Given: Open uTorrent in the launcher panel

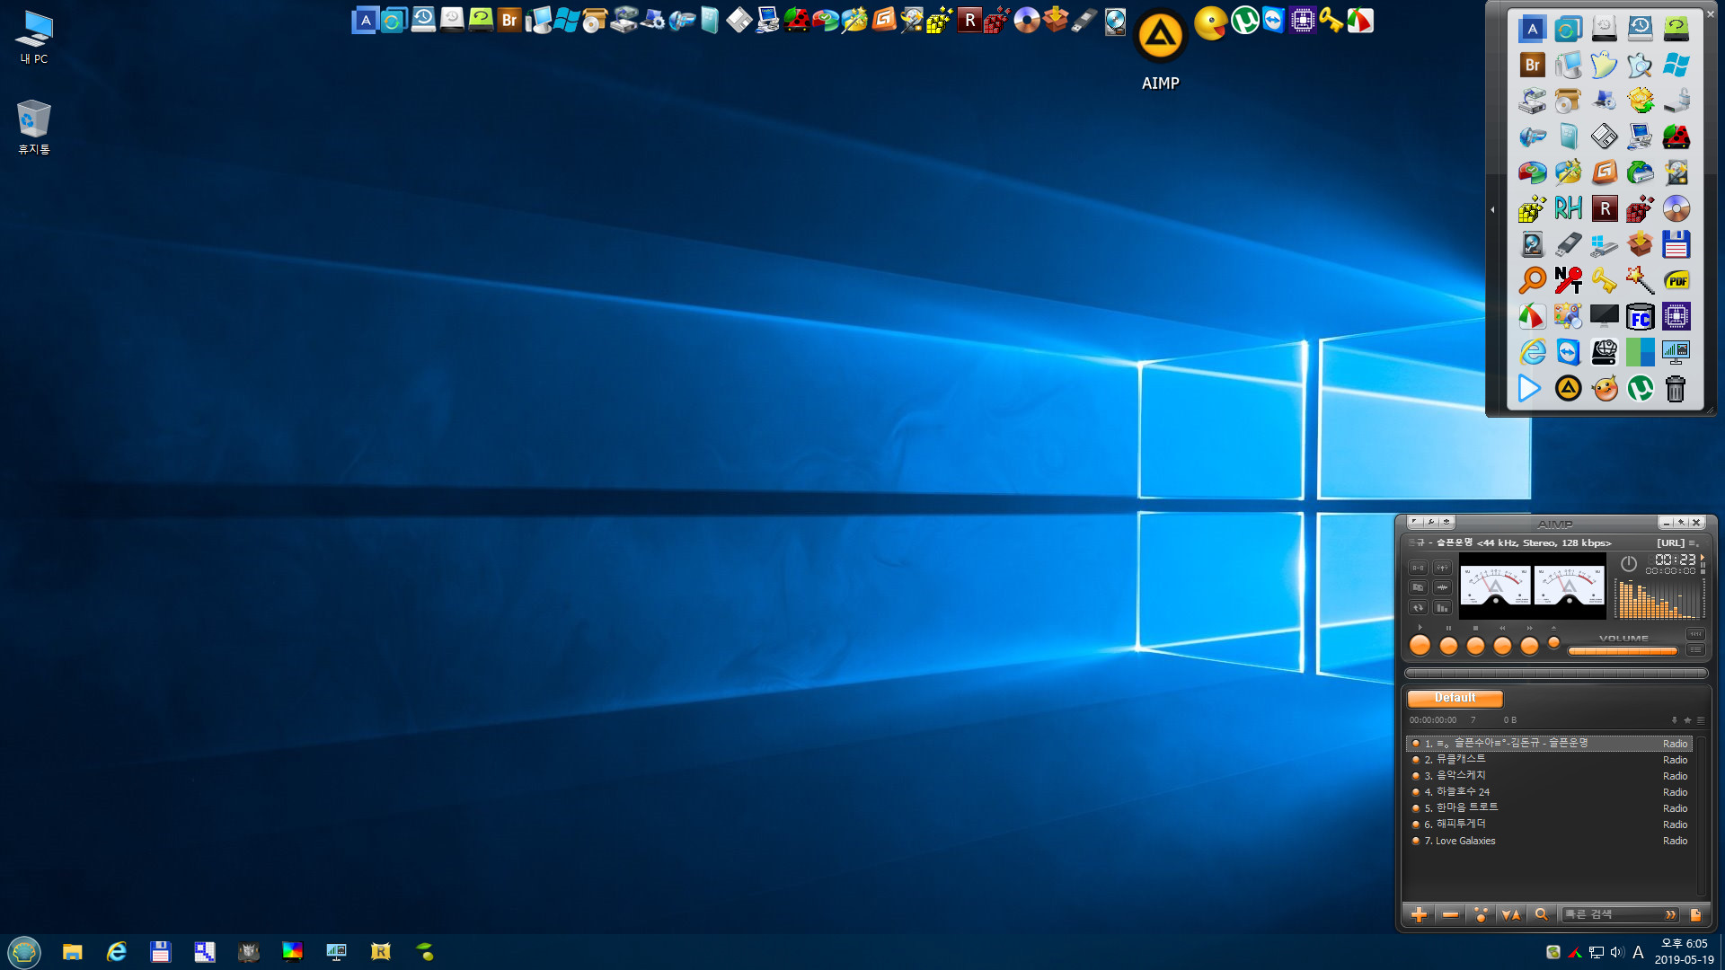Looking at the screenshot, I should point(1640,388).
